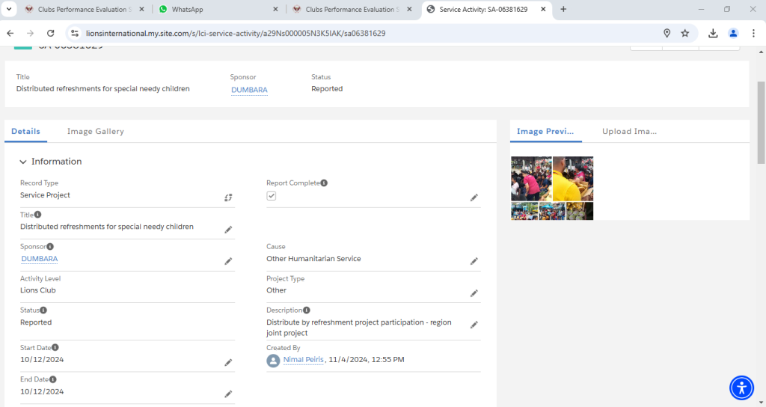
Task: Edit the Cause field pencil icon
Action: [474, 261]
